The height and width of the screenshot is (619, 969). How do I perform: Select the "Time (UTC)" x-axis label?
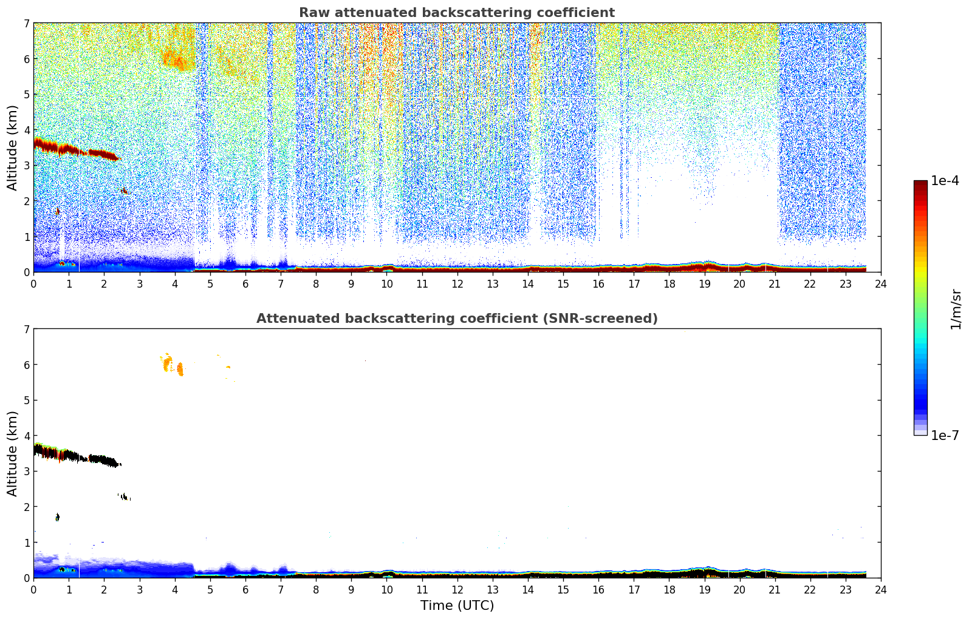[457, 606]
